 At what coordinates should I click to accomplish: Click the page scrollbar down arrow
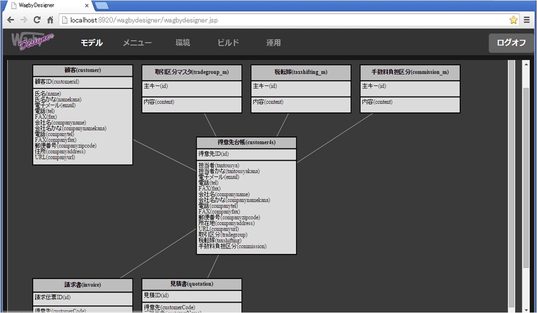[x=527, y=309]
